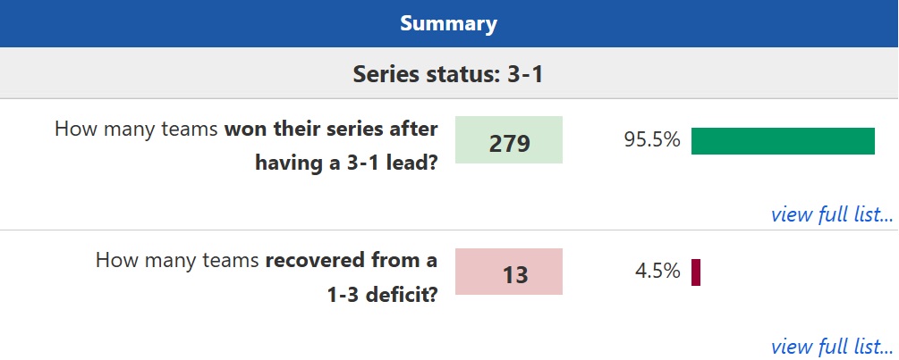This screenshot has width=899, height=360.
Task: Click bold text "recovered from a"
Action: click(352, 261)
